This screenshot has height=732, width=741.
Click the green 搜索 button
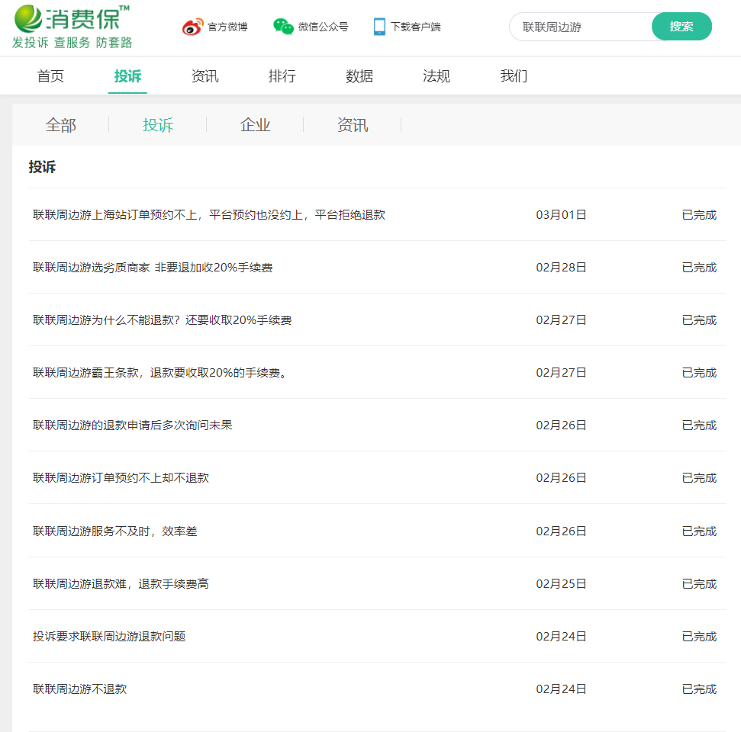pos(681,27)
